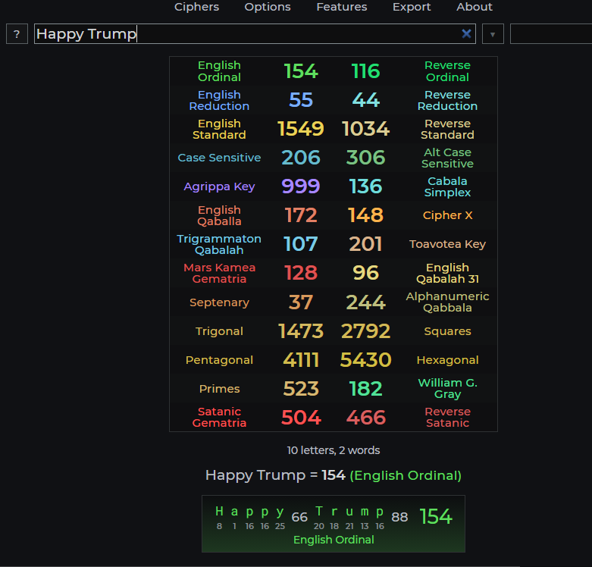This screenshot has height=567, width=592.
Task: Select the Reverse Reduction cipher label
Action: [x=447, y=100]
